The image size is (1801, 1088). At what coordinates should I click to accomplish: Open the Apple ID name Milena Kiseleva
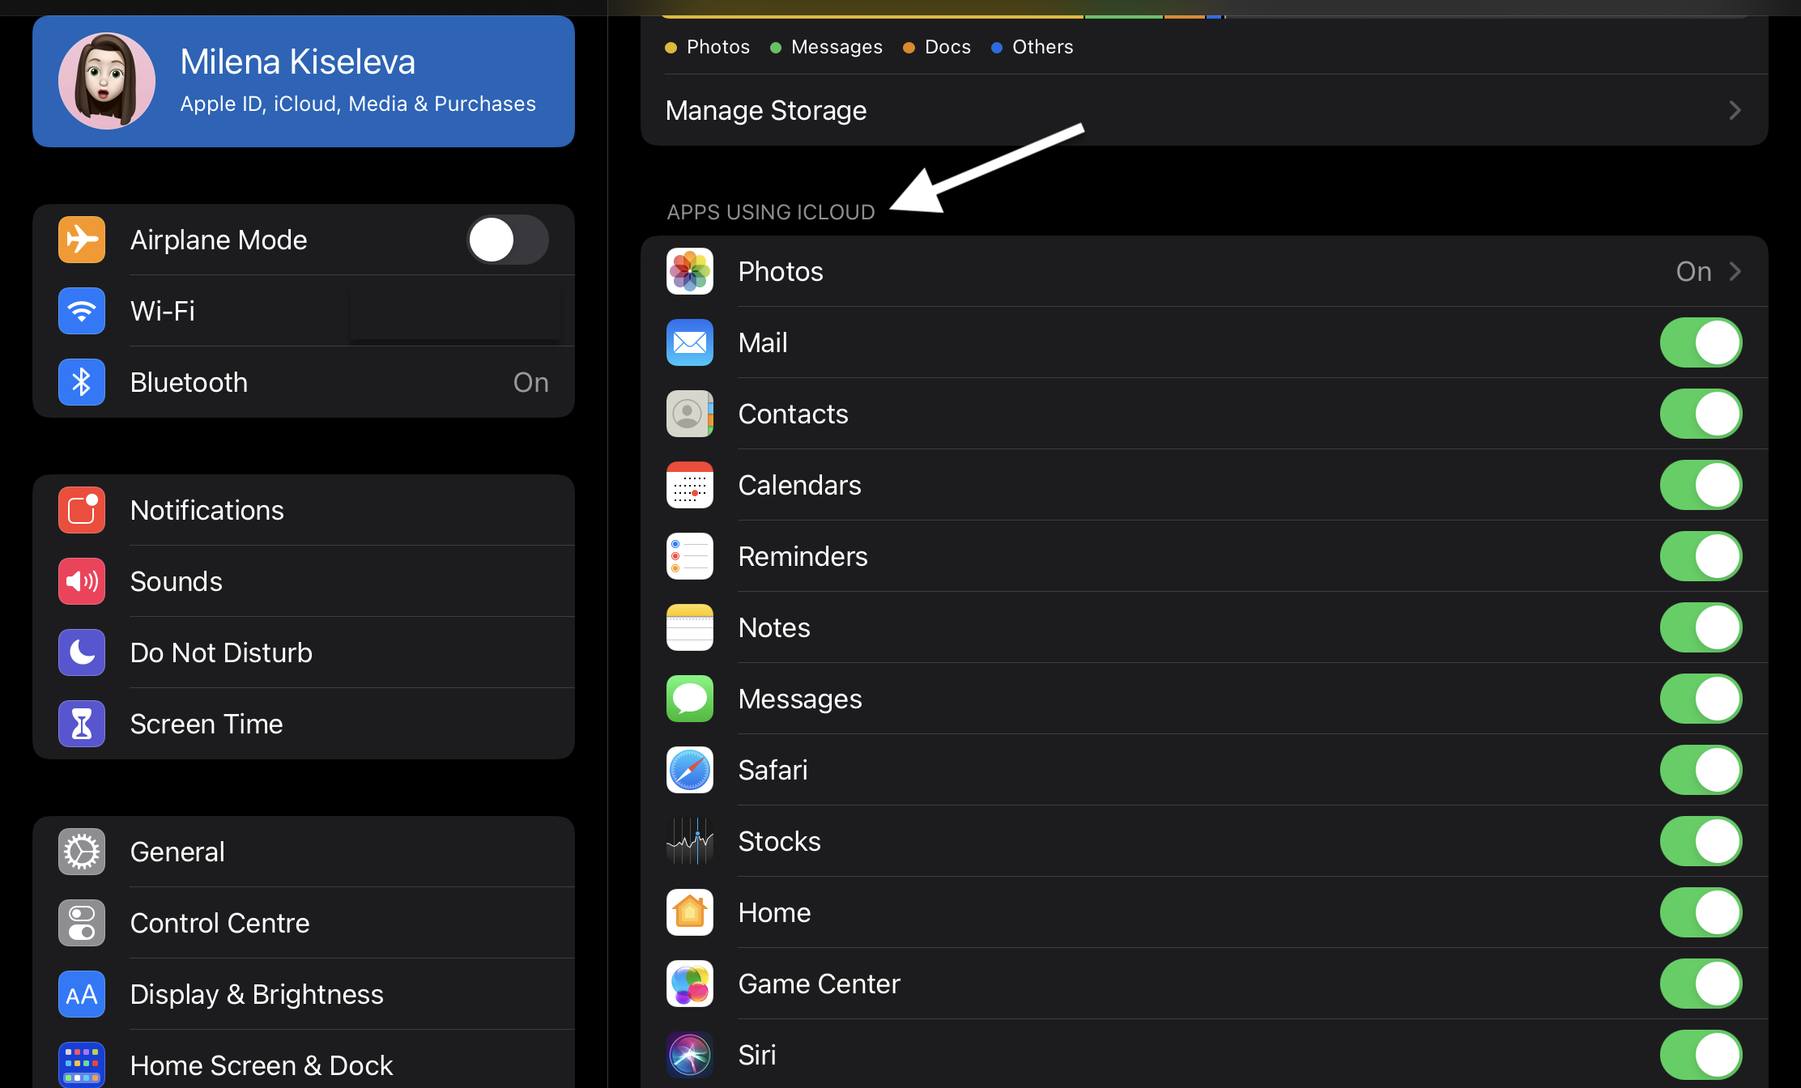[297, 62]
